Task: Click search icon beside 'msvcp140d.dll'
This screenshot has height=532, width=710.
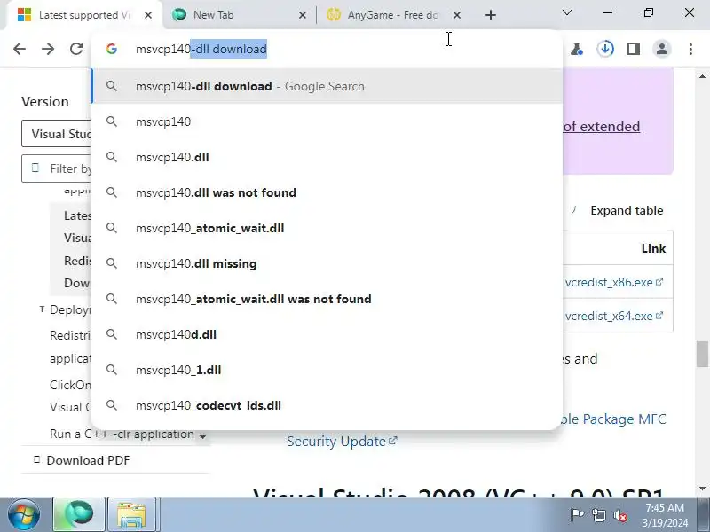Action: pos(112,334)
